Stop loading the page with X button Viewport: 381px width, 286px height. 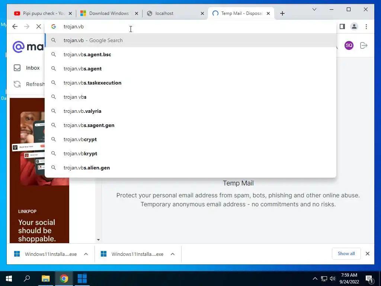(x=38, y=26)
